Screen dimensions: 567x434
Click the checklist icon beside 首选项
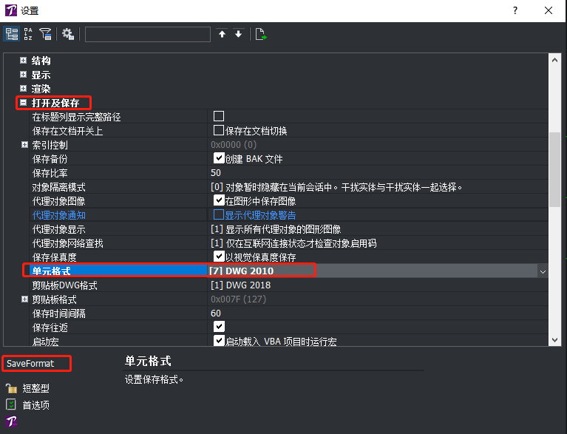coord(11,404)
